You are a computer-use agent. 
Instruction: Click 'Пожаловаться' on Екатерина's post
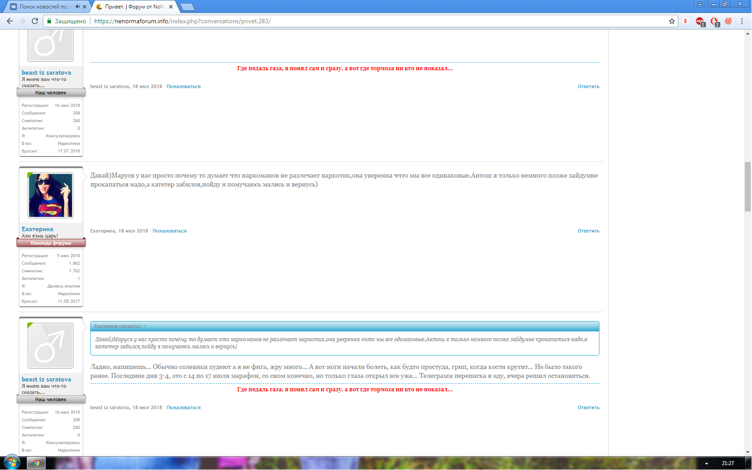click(169, 231)
